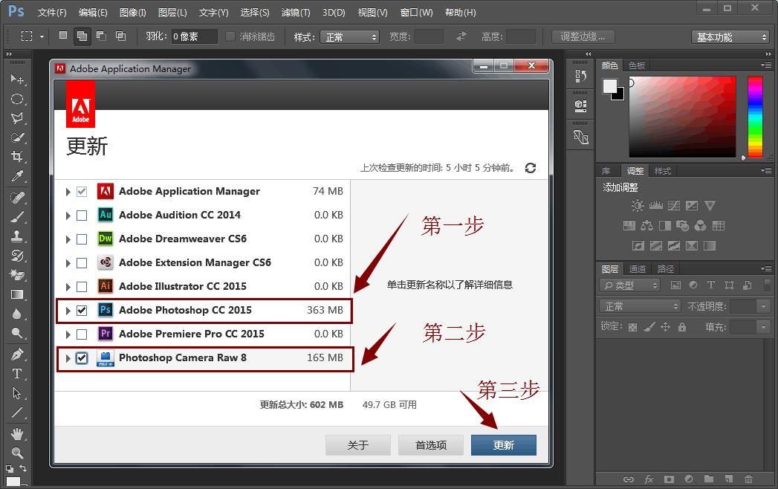The height and width of the screenshot is (489, 778).
Task: Check the Adobe Audition CC 2014 checkbox
Action: (82, 216)
